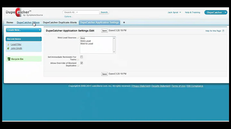Click the 'Web to Lead' line

click(87, 44)
